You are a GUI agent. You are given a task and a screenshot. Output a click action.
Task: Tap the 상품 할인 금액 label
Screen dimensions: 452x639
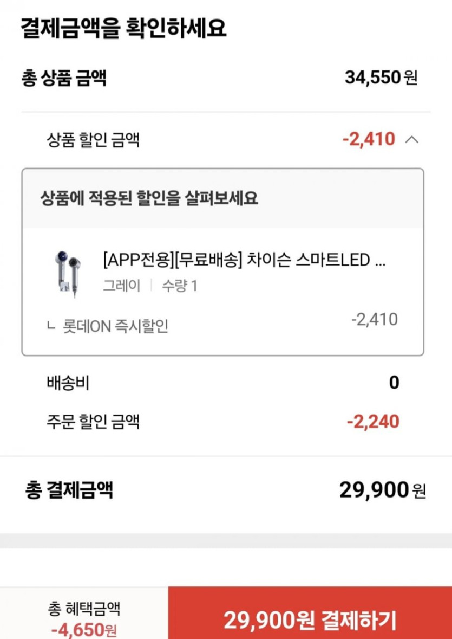tap(93, 140)
